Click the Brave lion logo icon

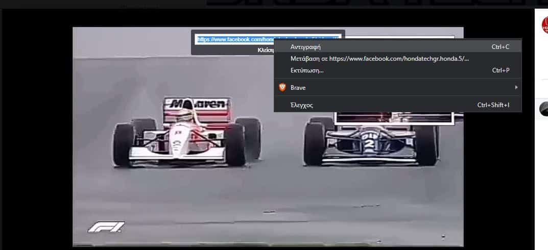click(x=282, y=87)
